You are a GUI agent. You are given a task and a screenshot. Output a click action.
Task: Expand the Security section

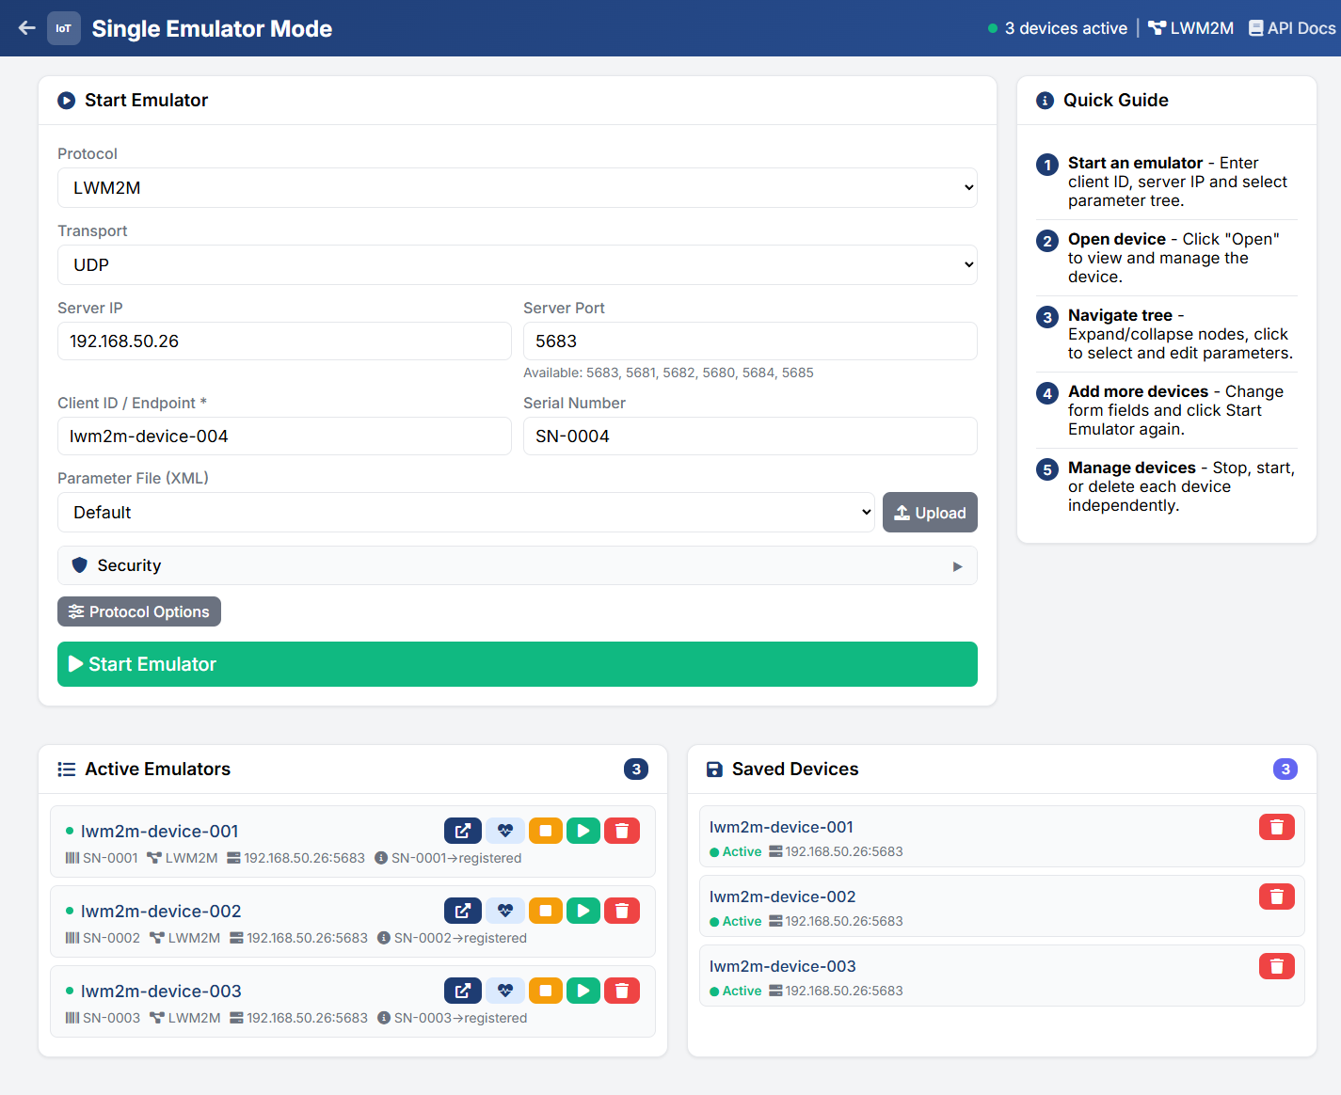pos(518,565)
